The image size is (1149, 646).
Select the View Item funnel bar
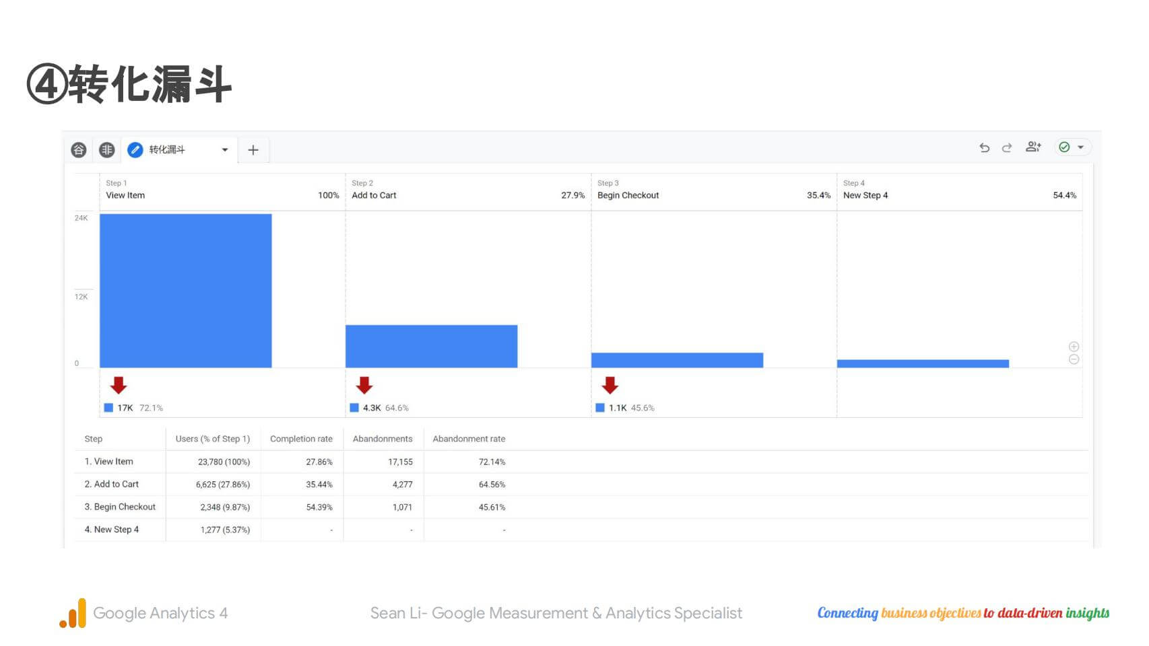(185, 291)
